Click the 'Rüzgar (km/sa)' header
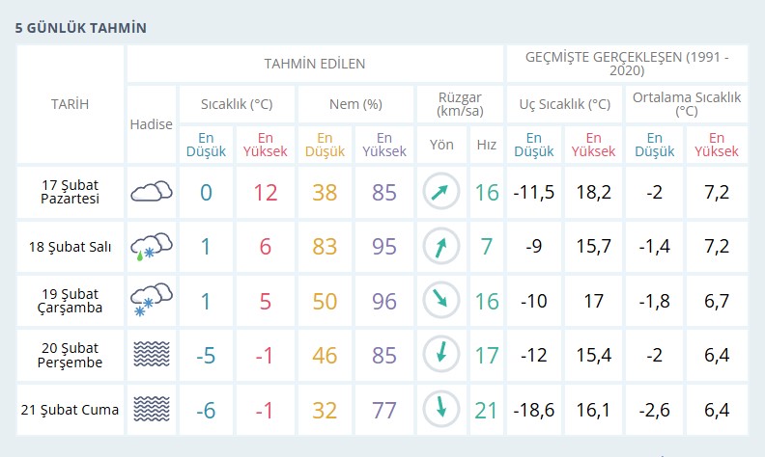This screenshot has width=765, height=457. click(x=460, y=104)
